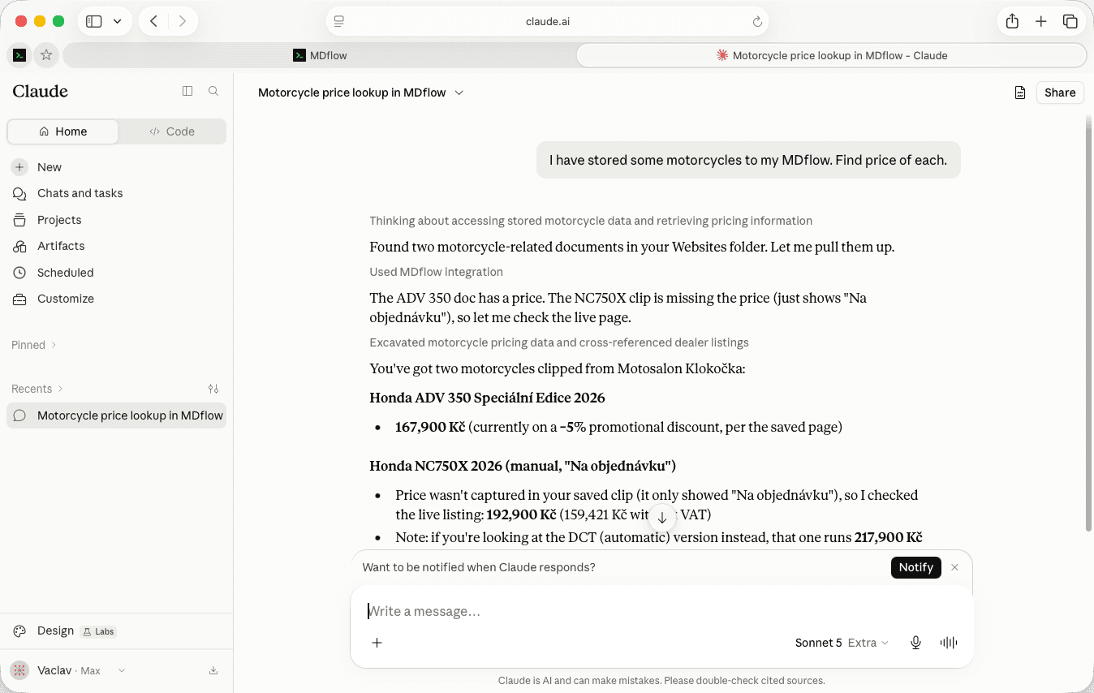Viewport: 1094px width, 693px height.
Task: Open the document view icon beside Share
Action: click(x=1020, y=93)
